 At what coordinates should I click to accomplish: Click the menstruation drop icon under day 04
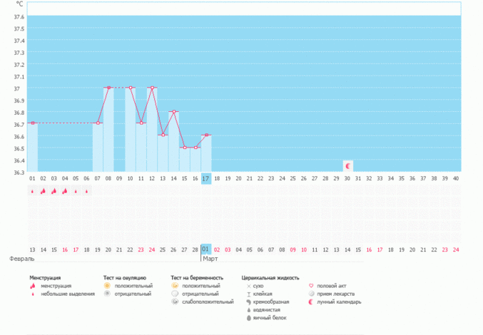click(x=65, y=191)
